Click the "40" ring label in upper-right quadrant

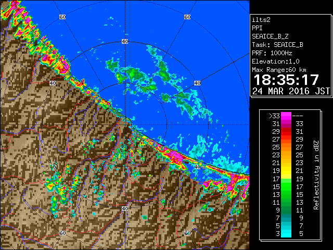tap(197, 83)
